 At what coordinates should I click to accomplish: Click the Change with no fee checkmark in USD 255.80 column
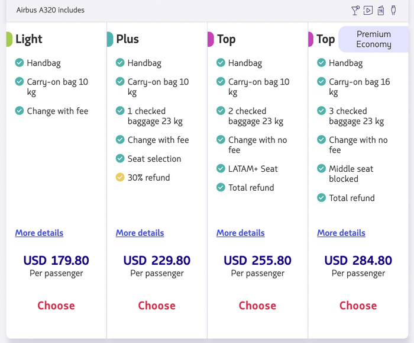tap(221, 139)
